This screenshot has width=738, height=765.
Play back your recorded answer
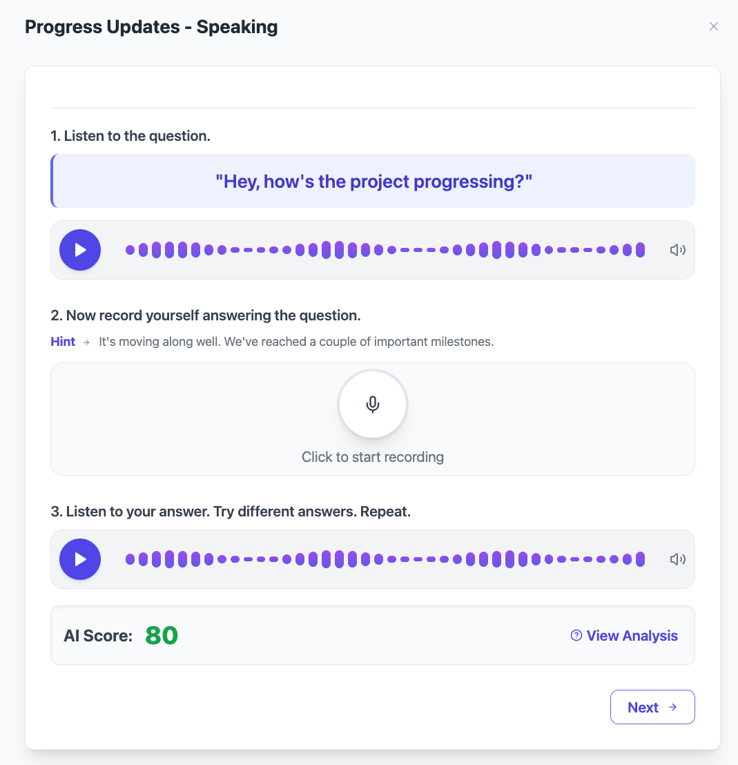80,559
